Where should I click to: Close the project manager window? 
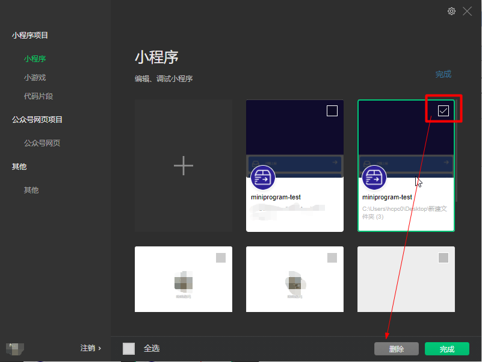pyautogui.click(x=467, y=11)
